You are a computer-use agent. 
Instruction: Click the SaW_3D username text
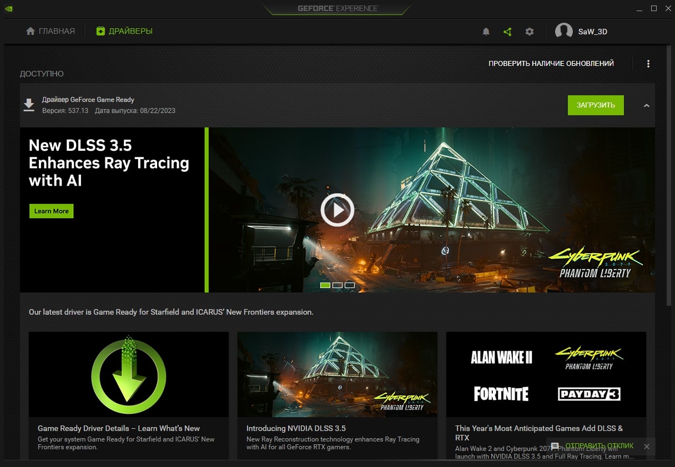(593, 32)
